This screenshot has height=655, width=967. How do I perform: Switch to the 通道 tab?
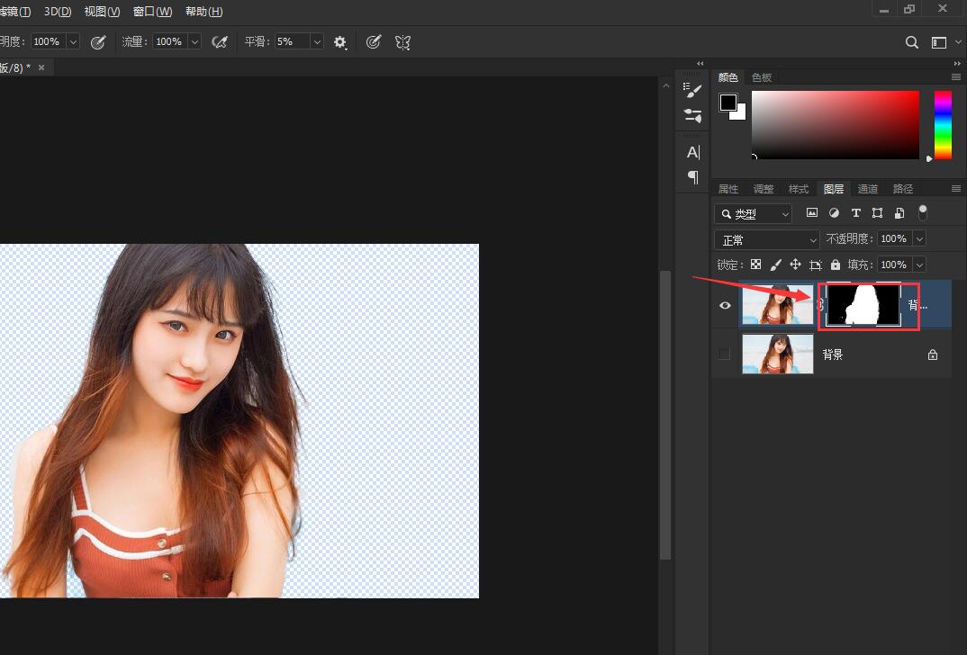(x=868, y=189)
